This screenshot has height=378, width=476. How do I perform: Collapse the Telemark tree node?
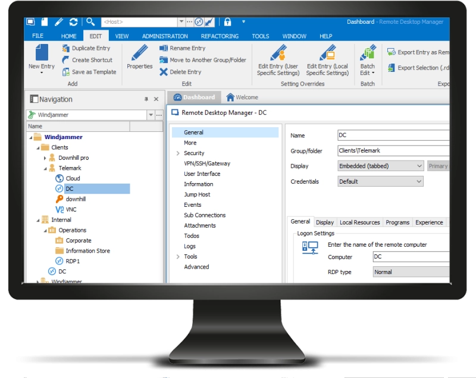click(x=45, y=169)
